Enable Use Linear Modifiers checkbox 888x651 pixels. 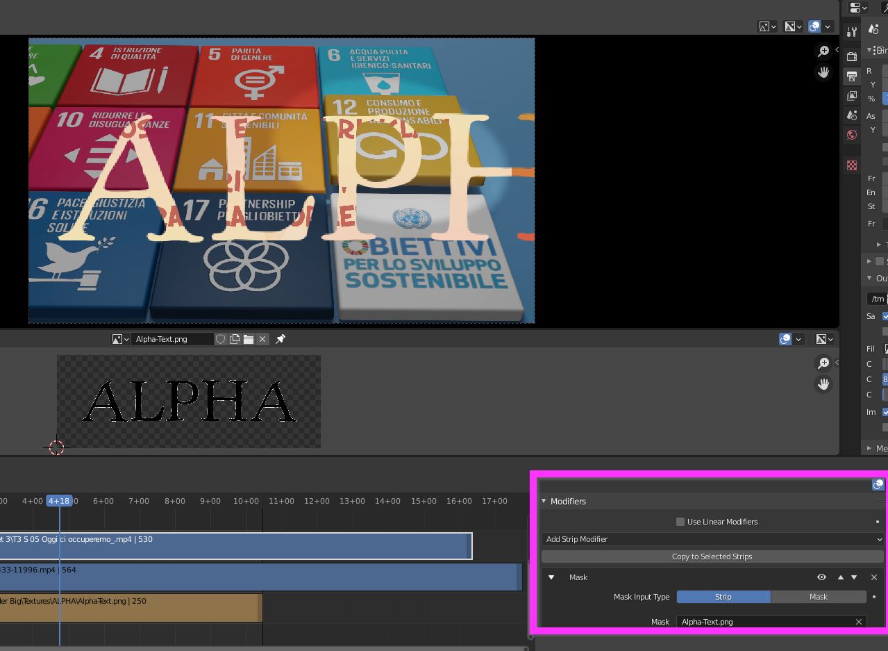coord(680,522)
